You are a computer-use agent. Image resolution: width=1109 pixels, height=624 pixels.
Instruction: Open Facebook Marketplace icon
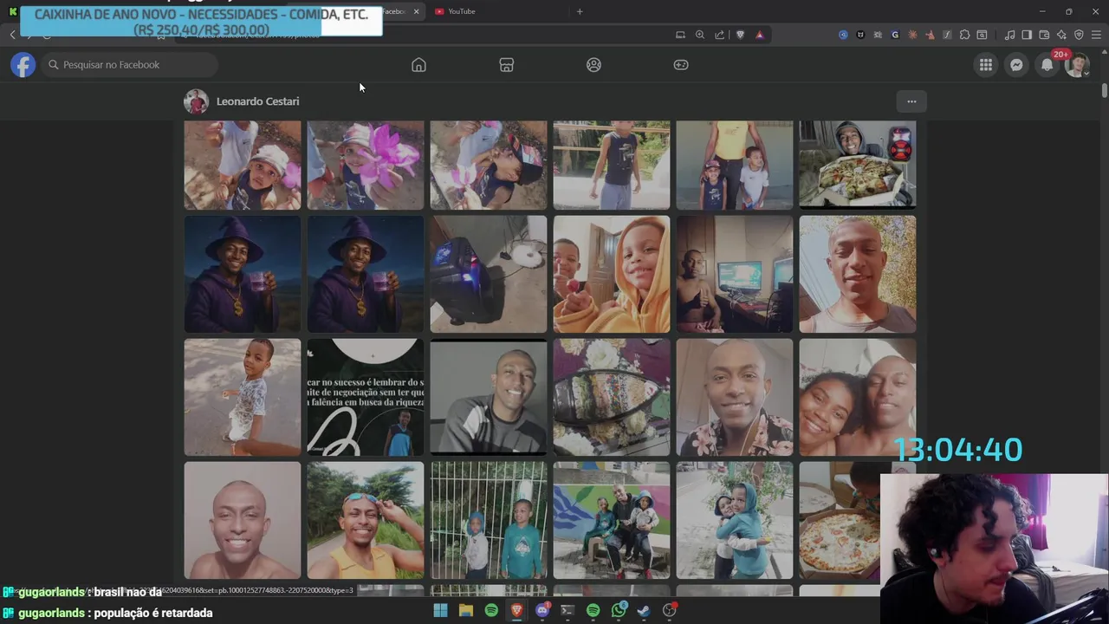pyautogui.click(x=507, y=65)
